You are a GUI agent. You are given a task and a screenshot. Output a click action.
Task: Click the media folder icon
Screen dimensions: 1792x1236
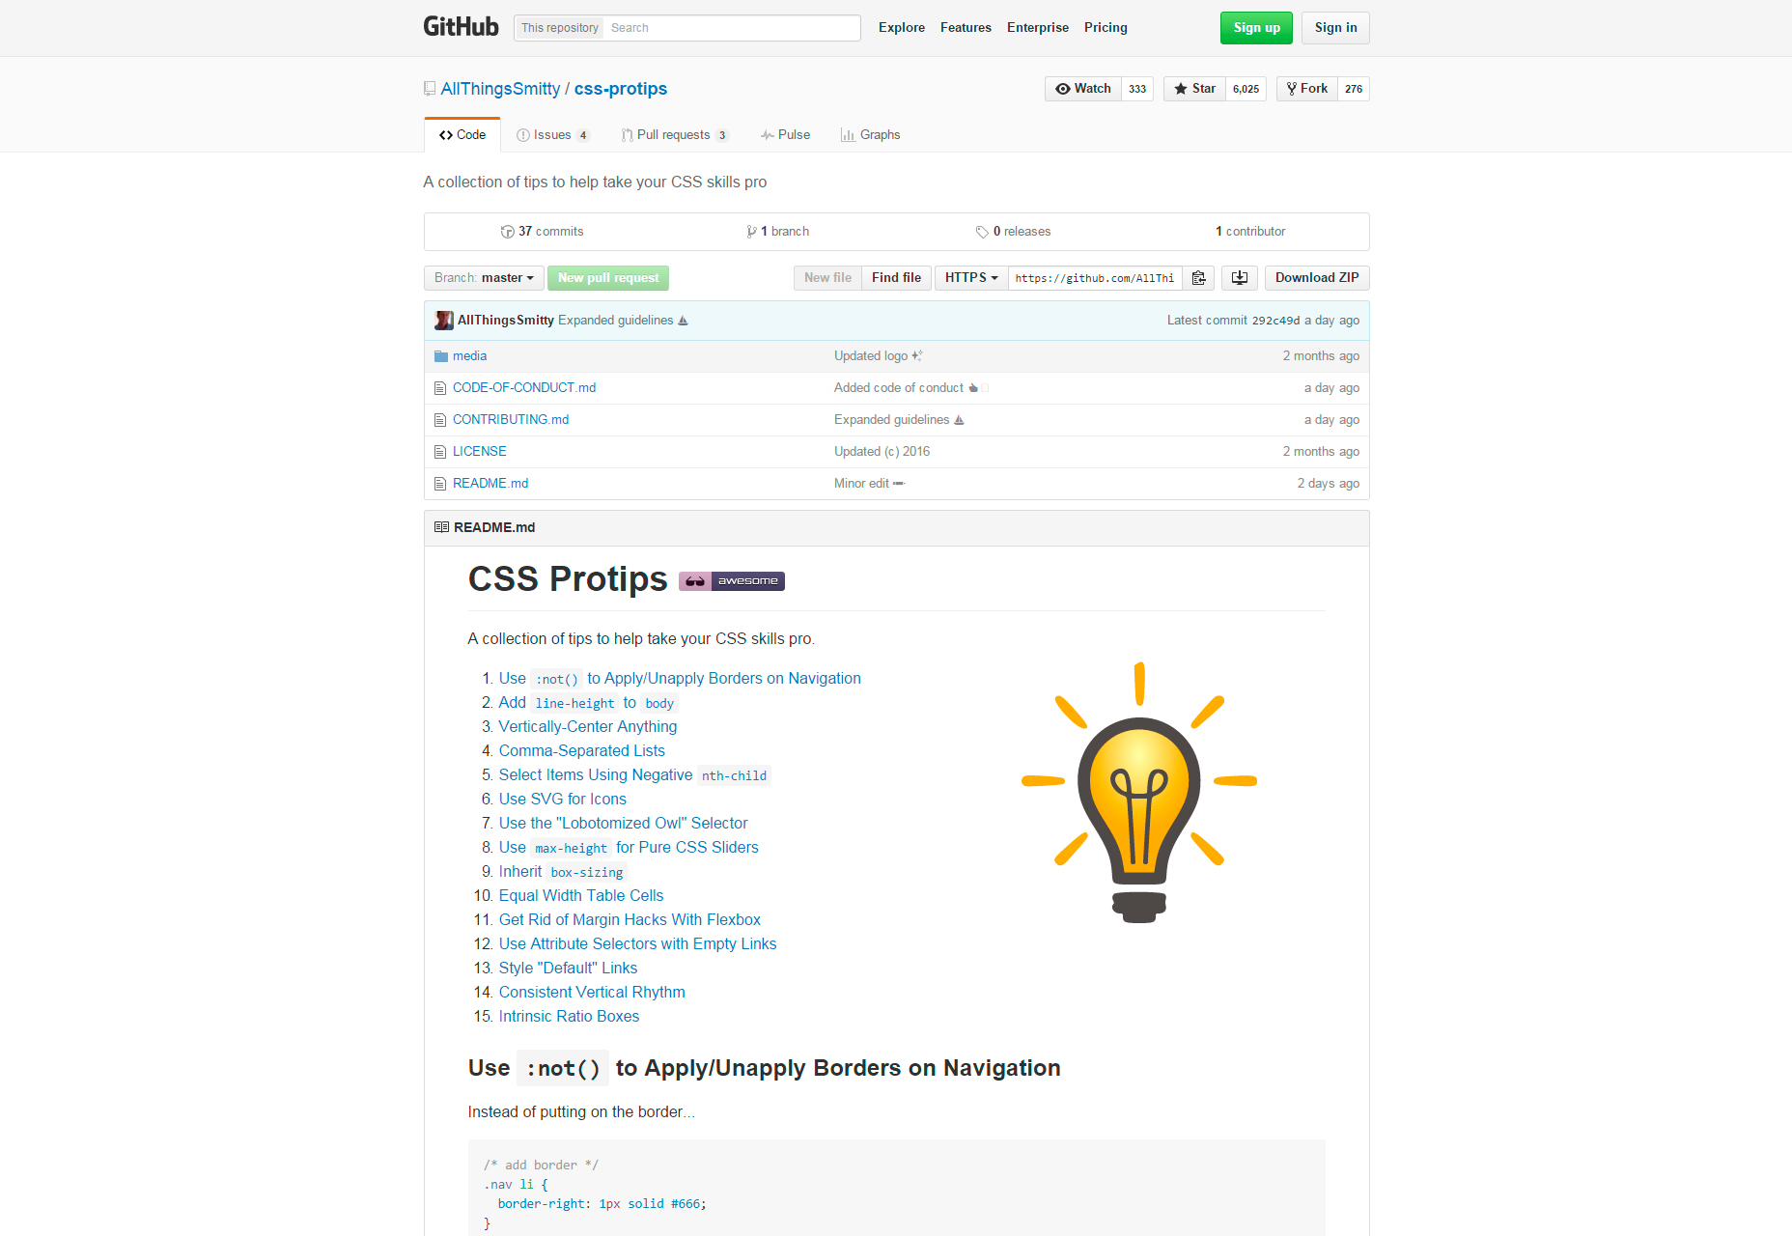(x=441, y=356)
